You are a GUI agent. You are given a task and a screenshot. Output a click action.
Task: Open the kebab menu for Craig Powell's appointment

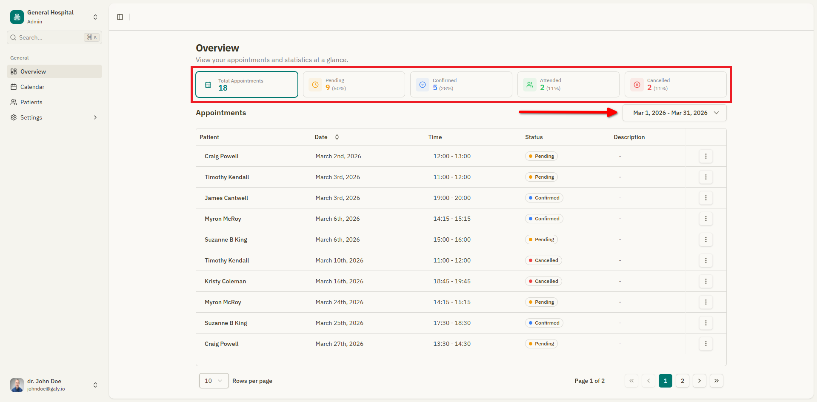[x=706, y=156]
